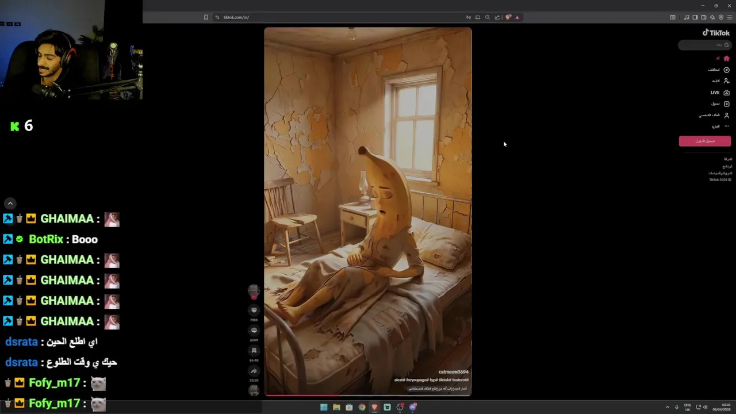The image size is (736, 414).
Task: Share the video using arrow icon
Action: coord(254,371)
